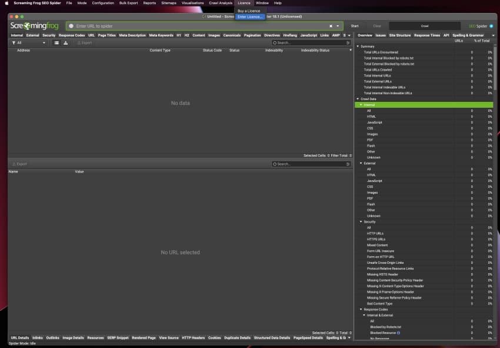Switch to the Issues tab
Viewport: 500px width, 348px height.
pyautogui.click(x=381, y=35)
